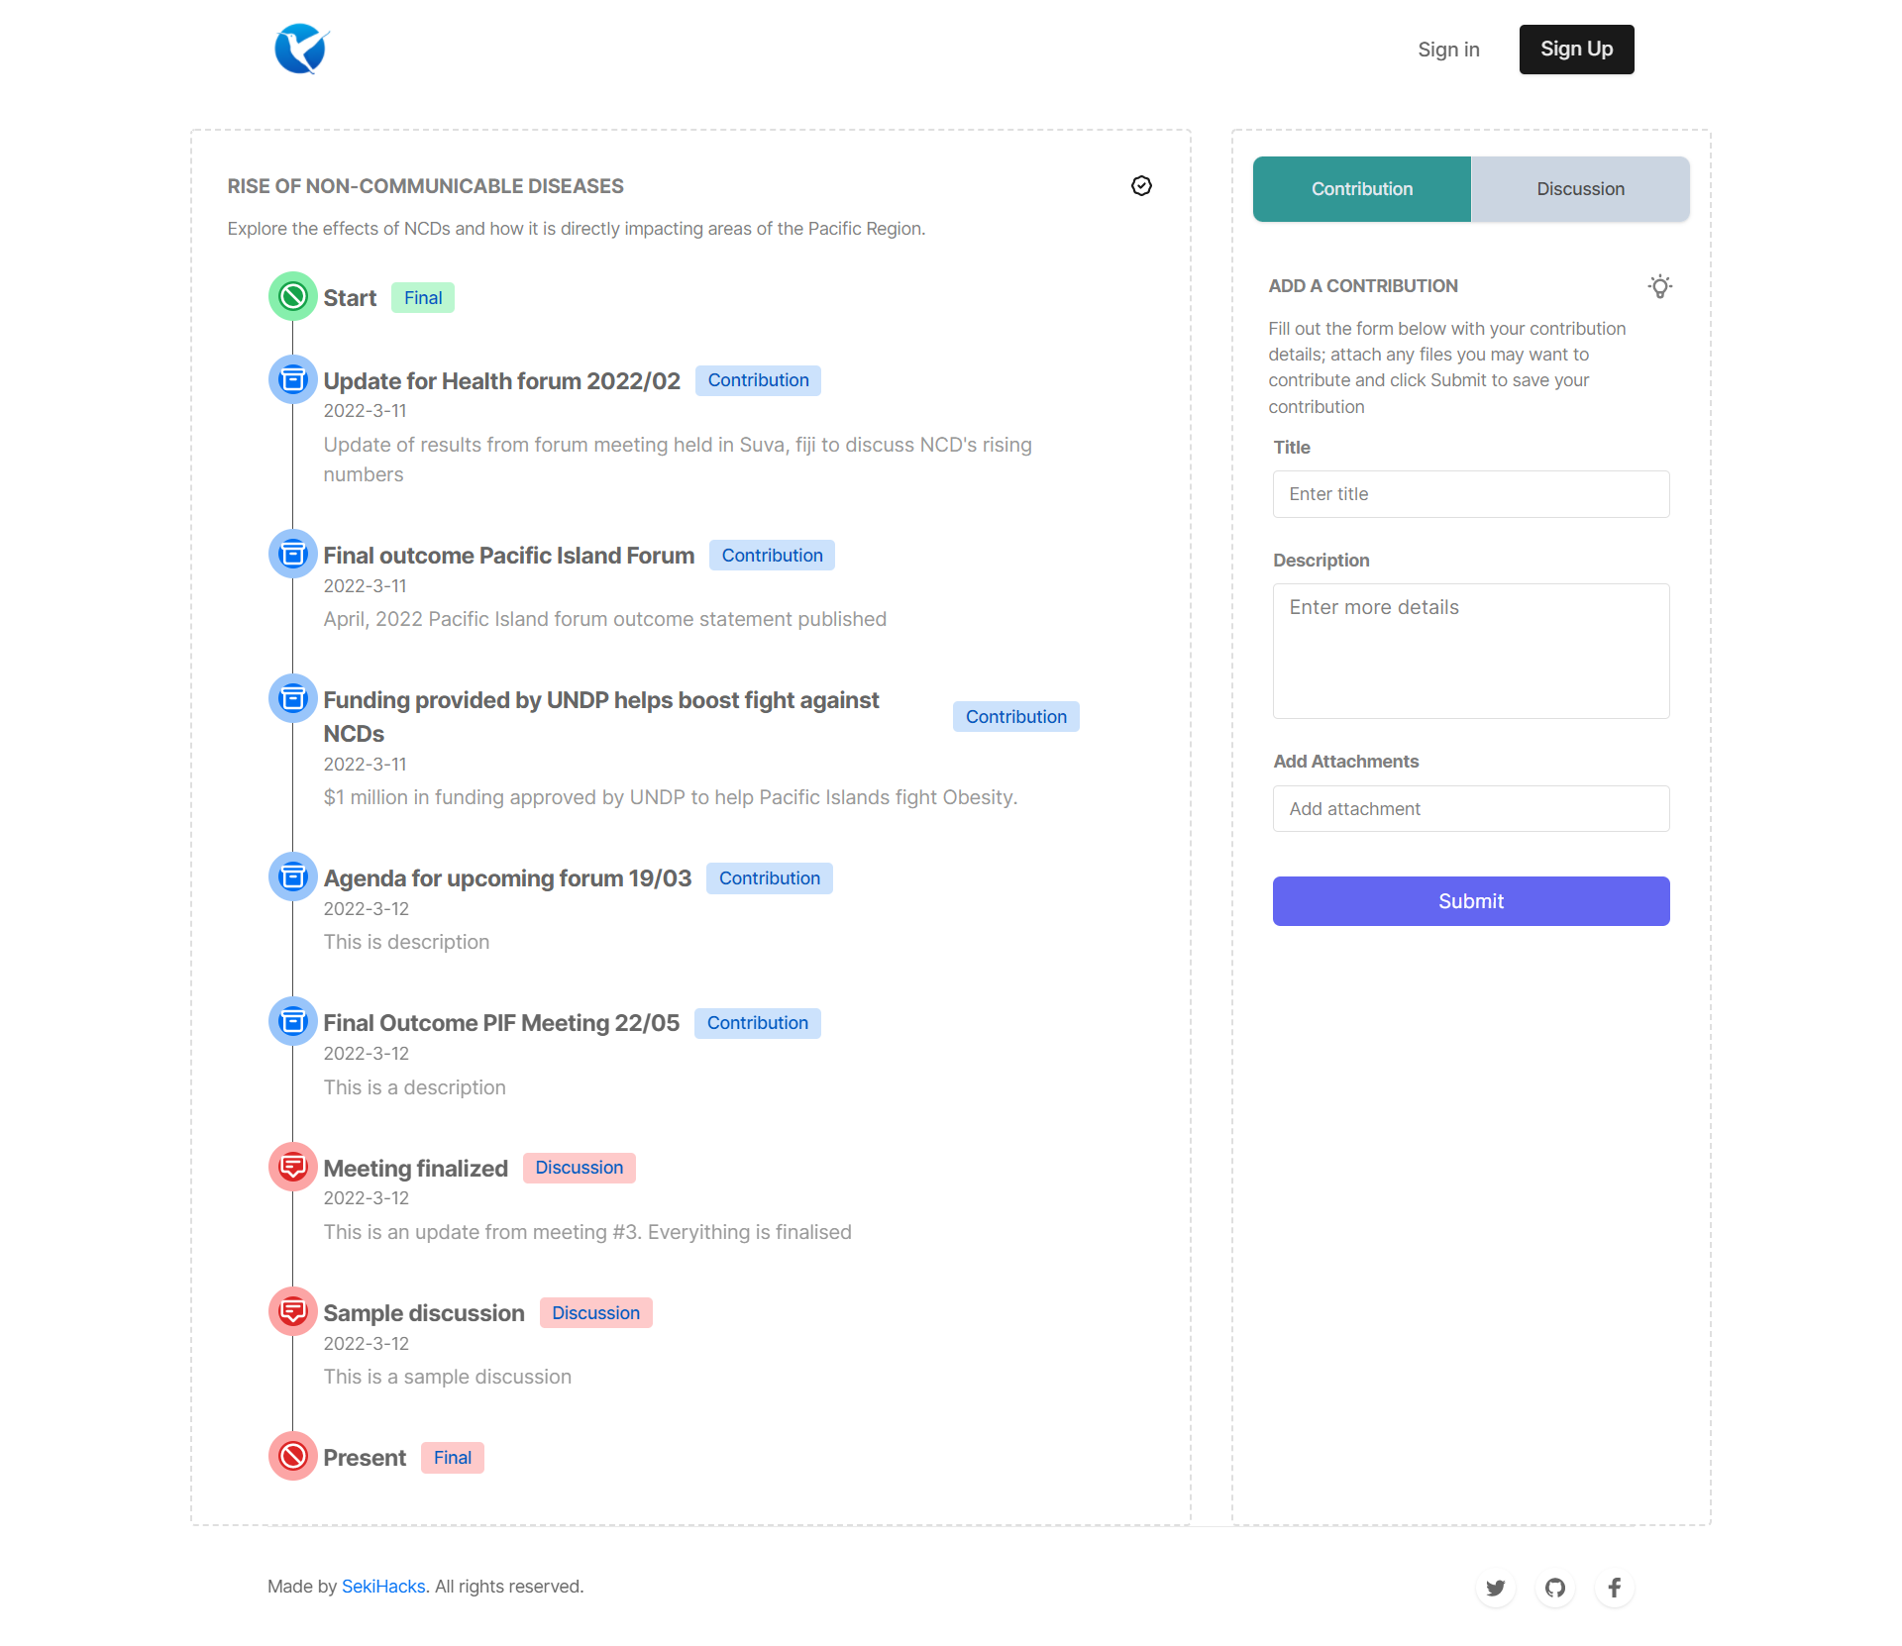
Task: Click the green Start timeline marker icon
Action: coord(293,296)
